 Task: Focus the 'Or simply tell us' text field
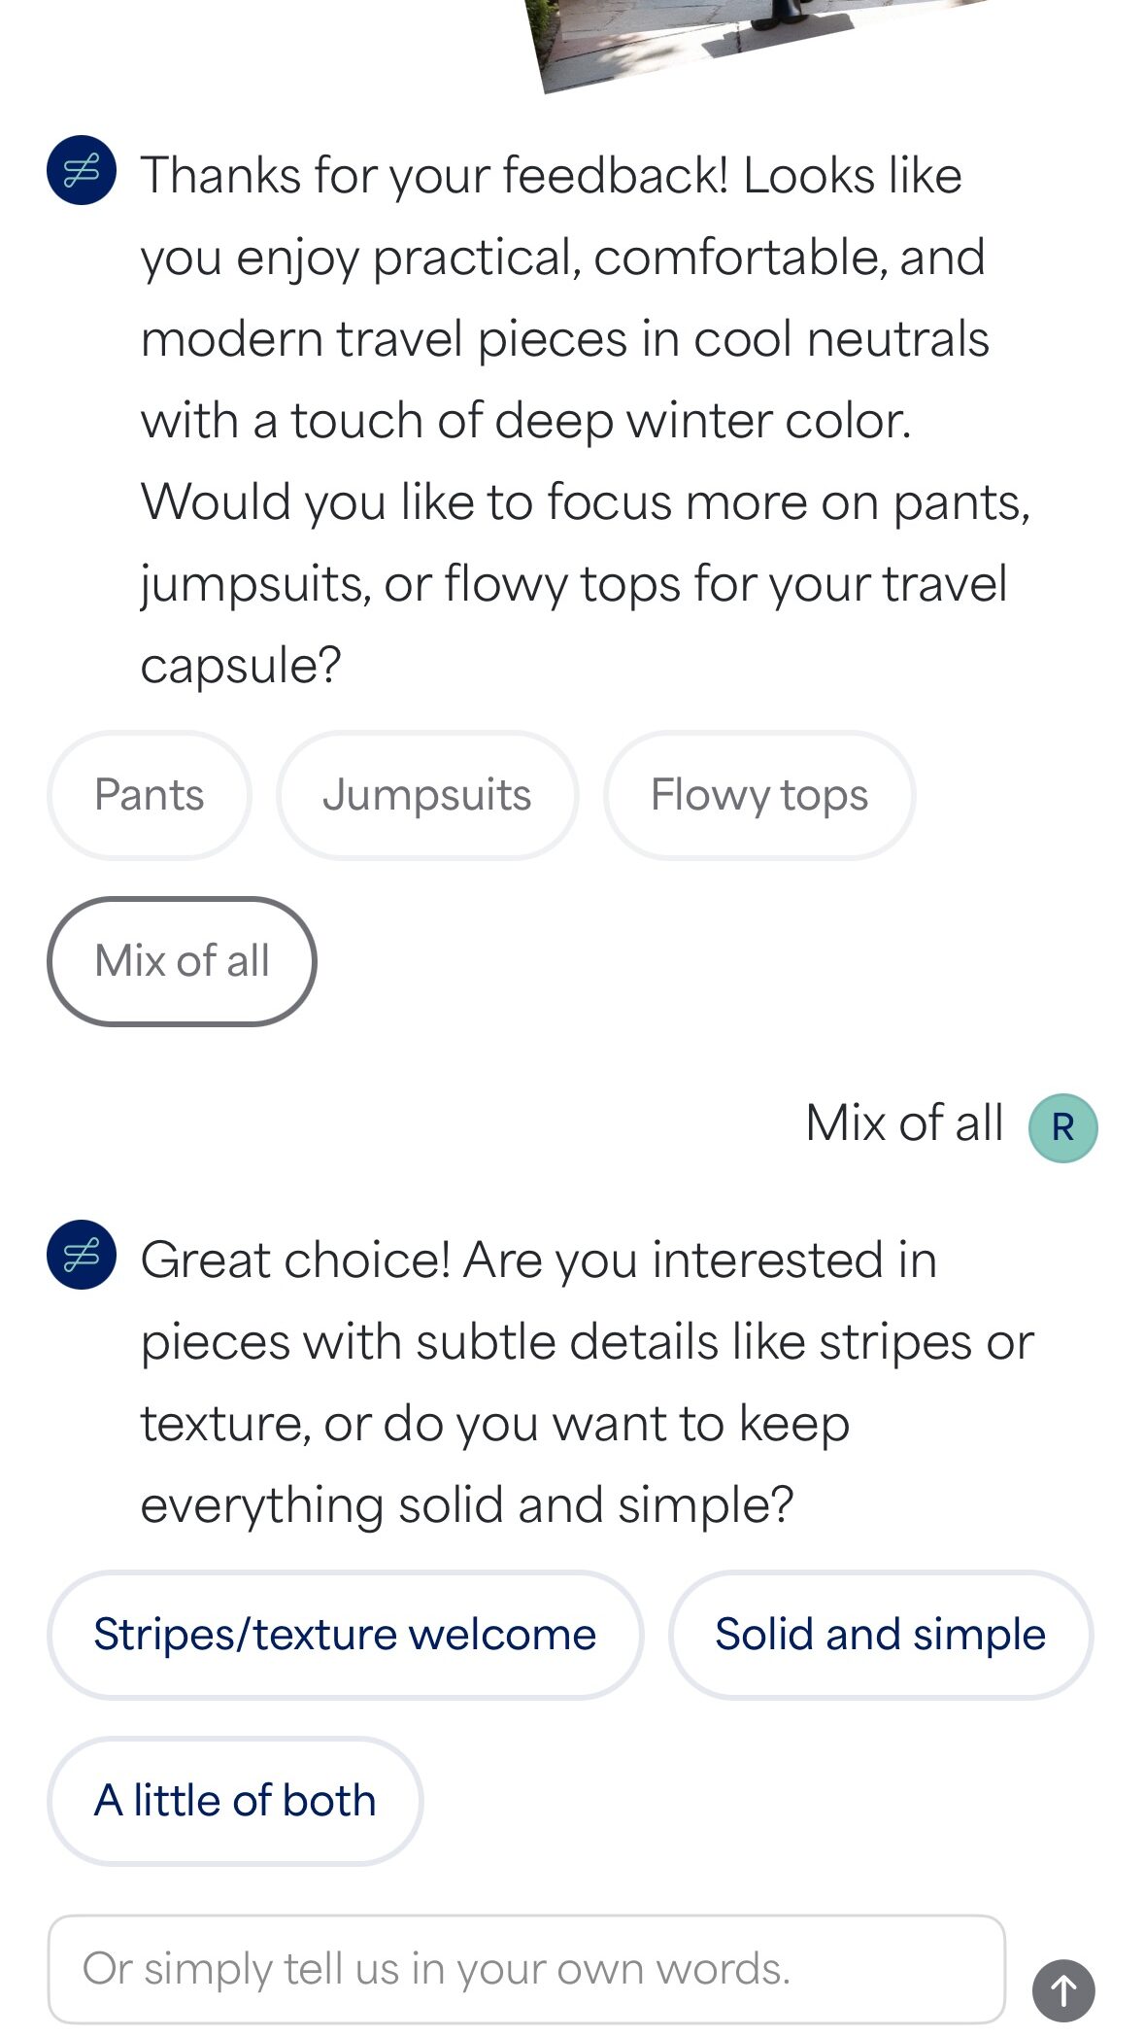[x=525, y=1969]
